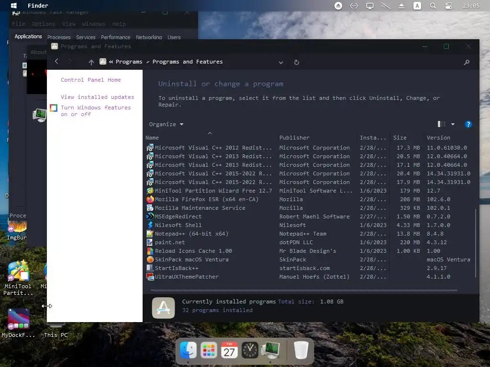Expand the address bar history dropdown
The width and height of the screenshot is (490, 367).
point(280,63)
